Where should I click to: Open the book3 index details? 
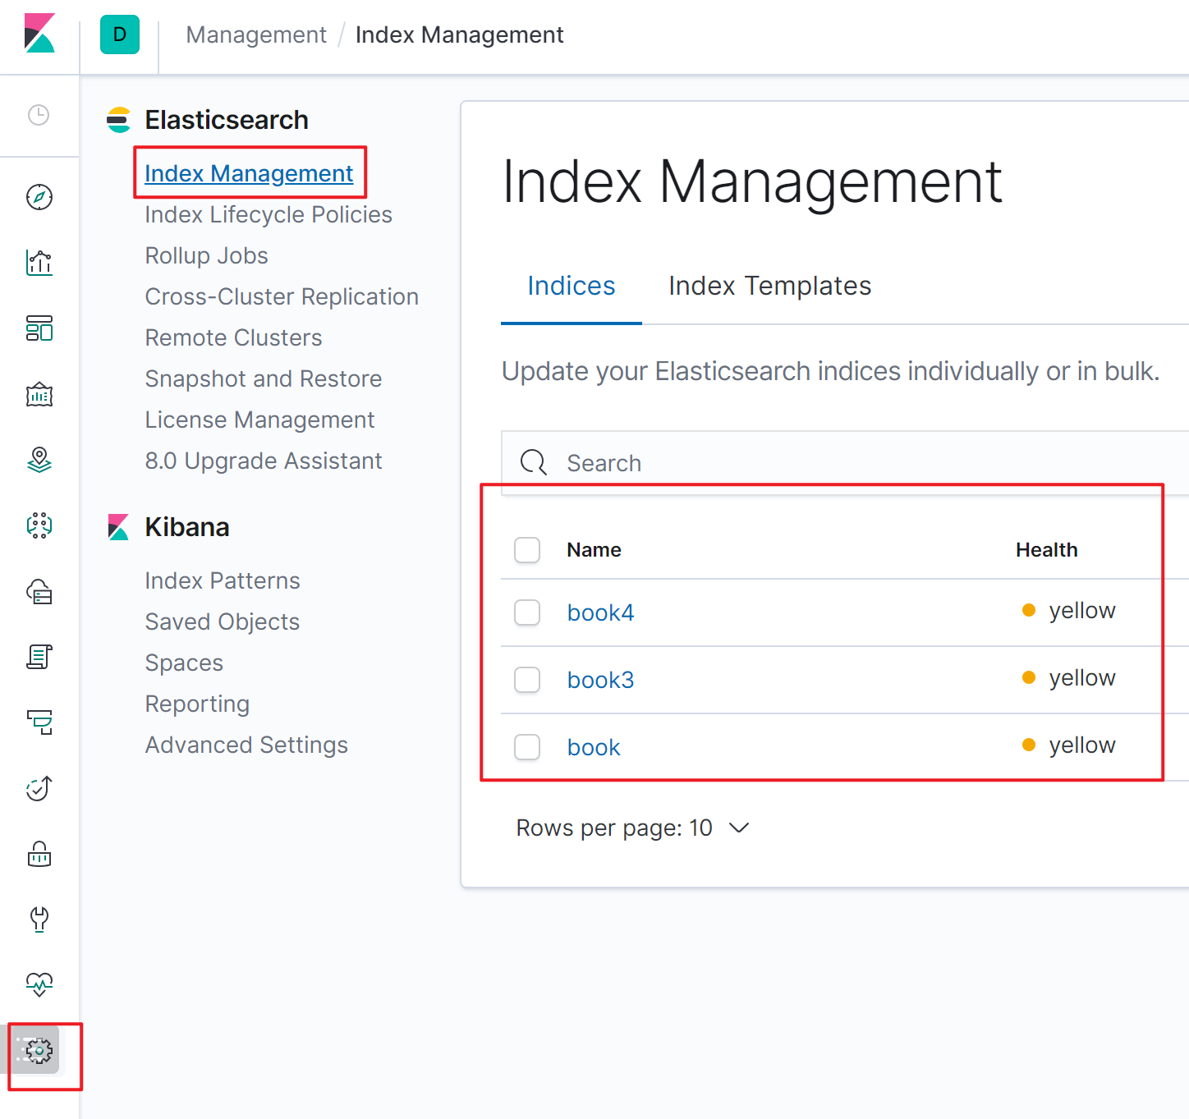point(600,680)
